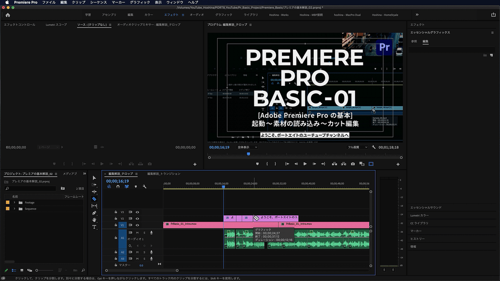Select the Track Select Forward tool
This screenshot has width=500, height=281.
coord(94,185)
